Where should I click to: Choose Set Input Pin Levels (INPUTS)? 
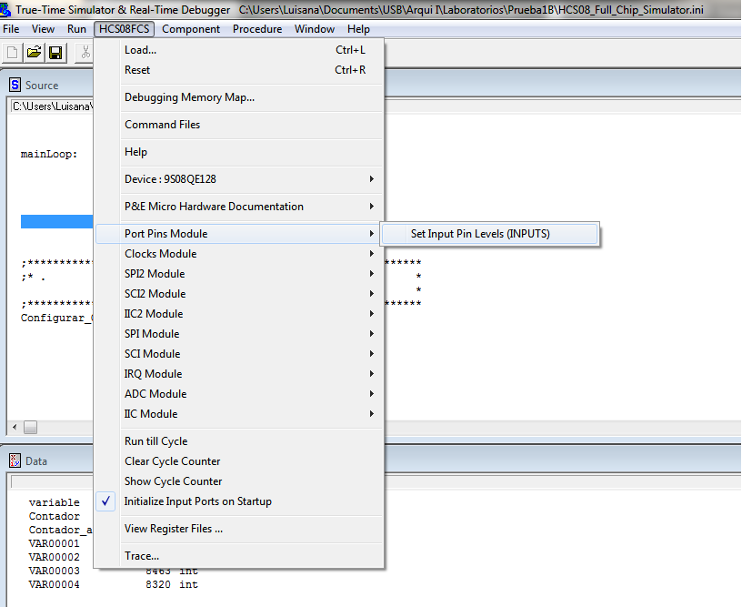[x=480, y=234]
